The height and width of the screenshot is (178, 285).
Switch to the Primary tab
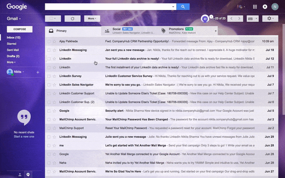[73, 31]
